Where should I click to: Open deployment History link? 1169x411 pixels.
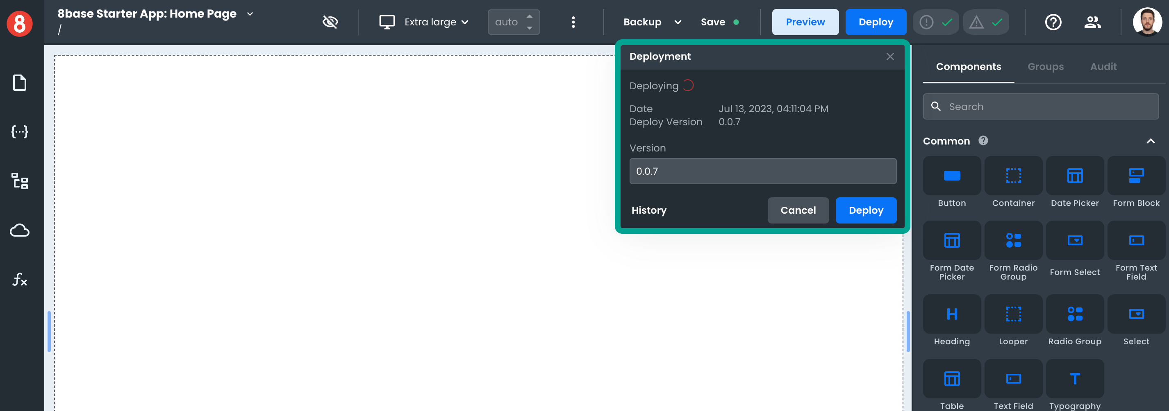[x=648, y=210]
